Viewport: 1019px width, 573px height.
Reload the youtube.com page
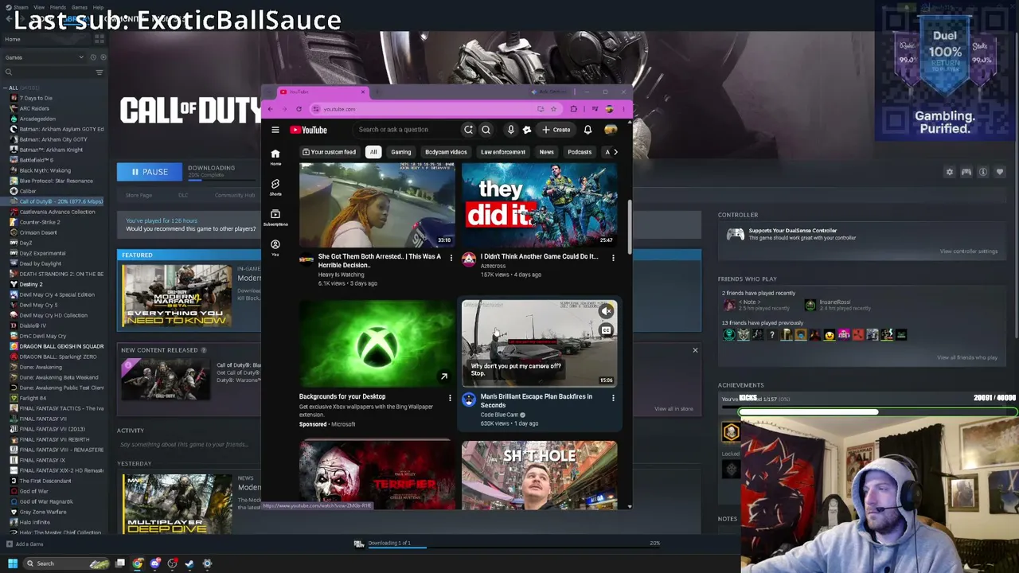pyautogui.click(x=299, y=109)
